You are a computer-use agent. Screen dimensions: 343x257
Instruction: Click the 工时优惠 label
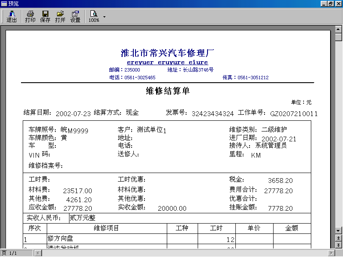[132, 179]
